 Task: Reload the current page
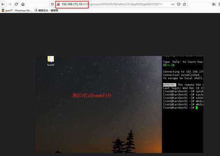[x=16, y=4]
